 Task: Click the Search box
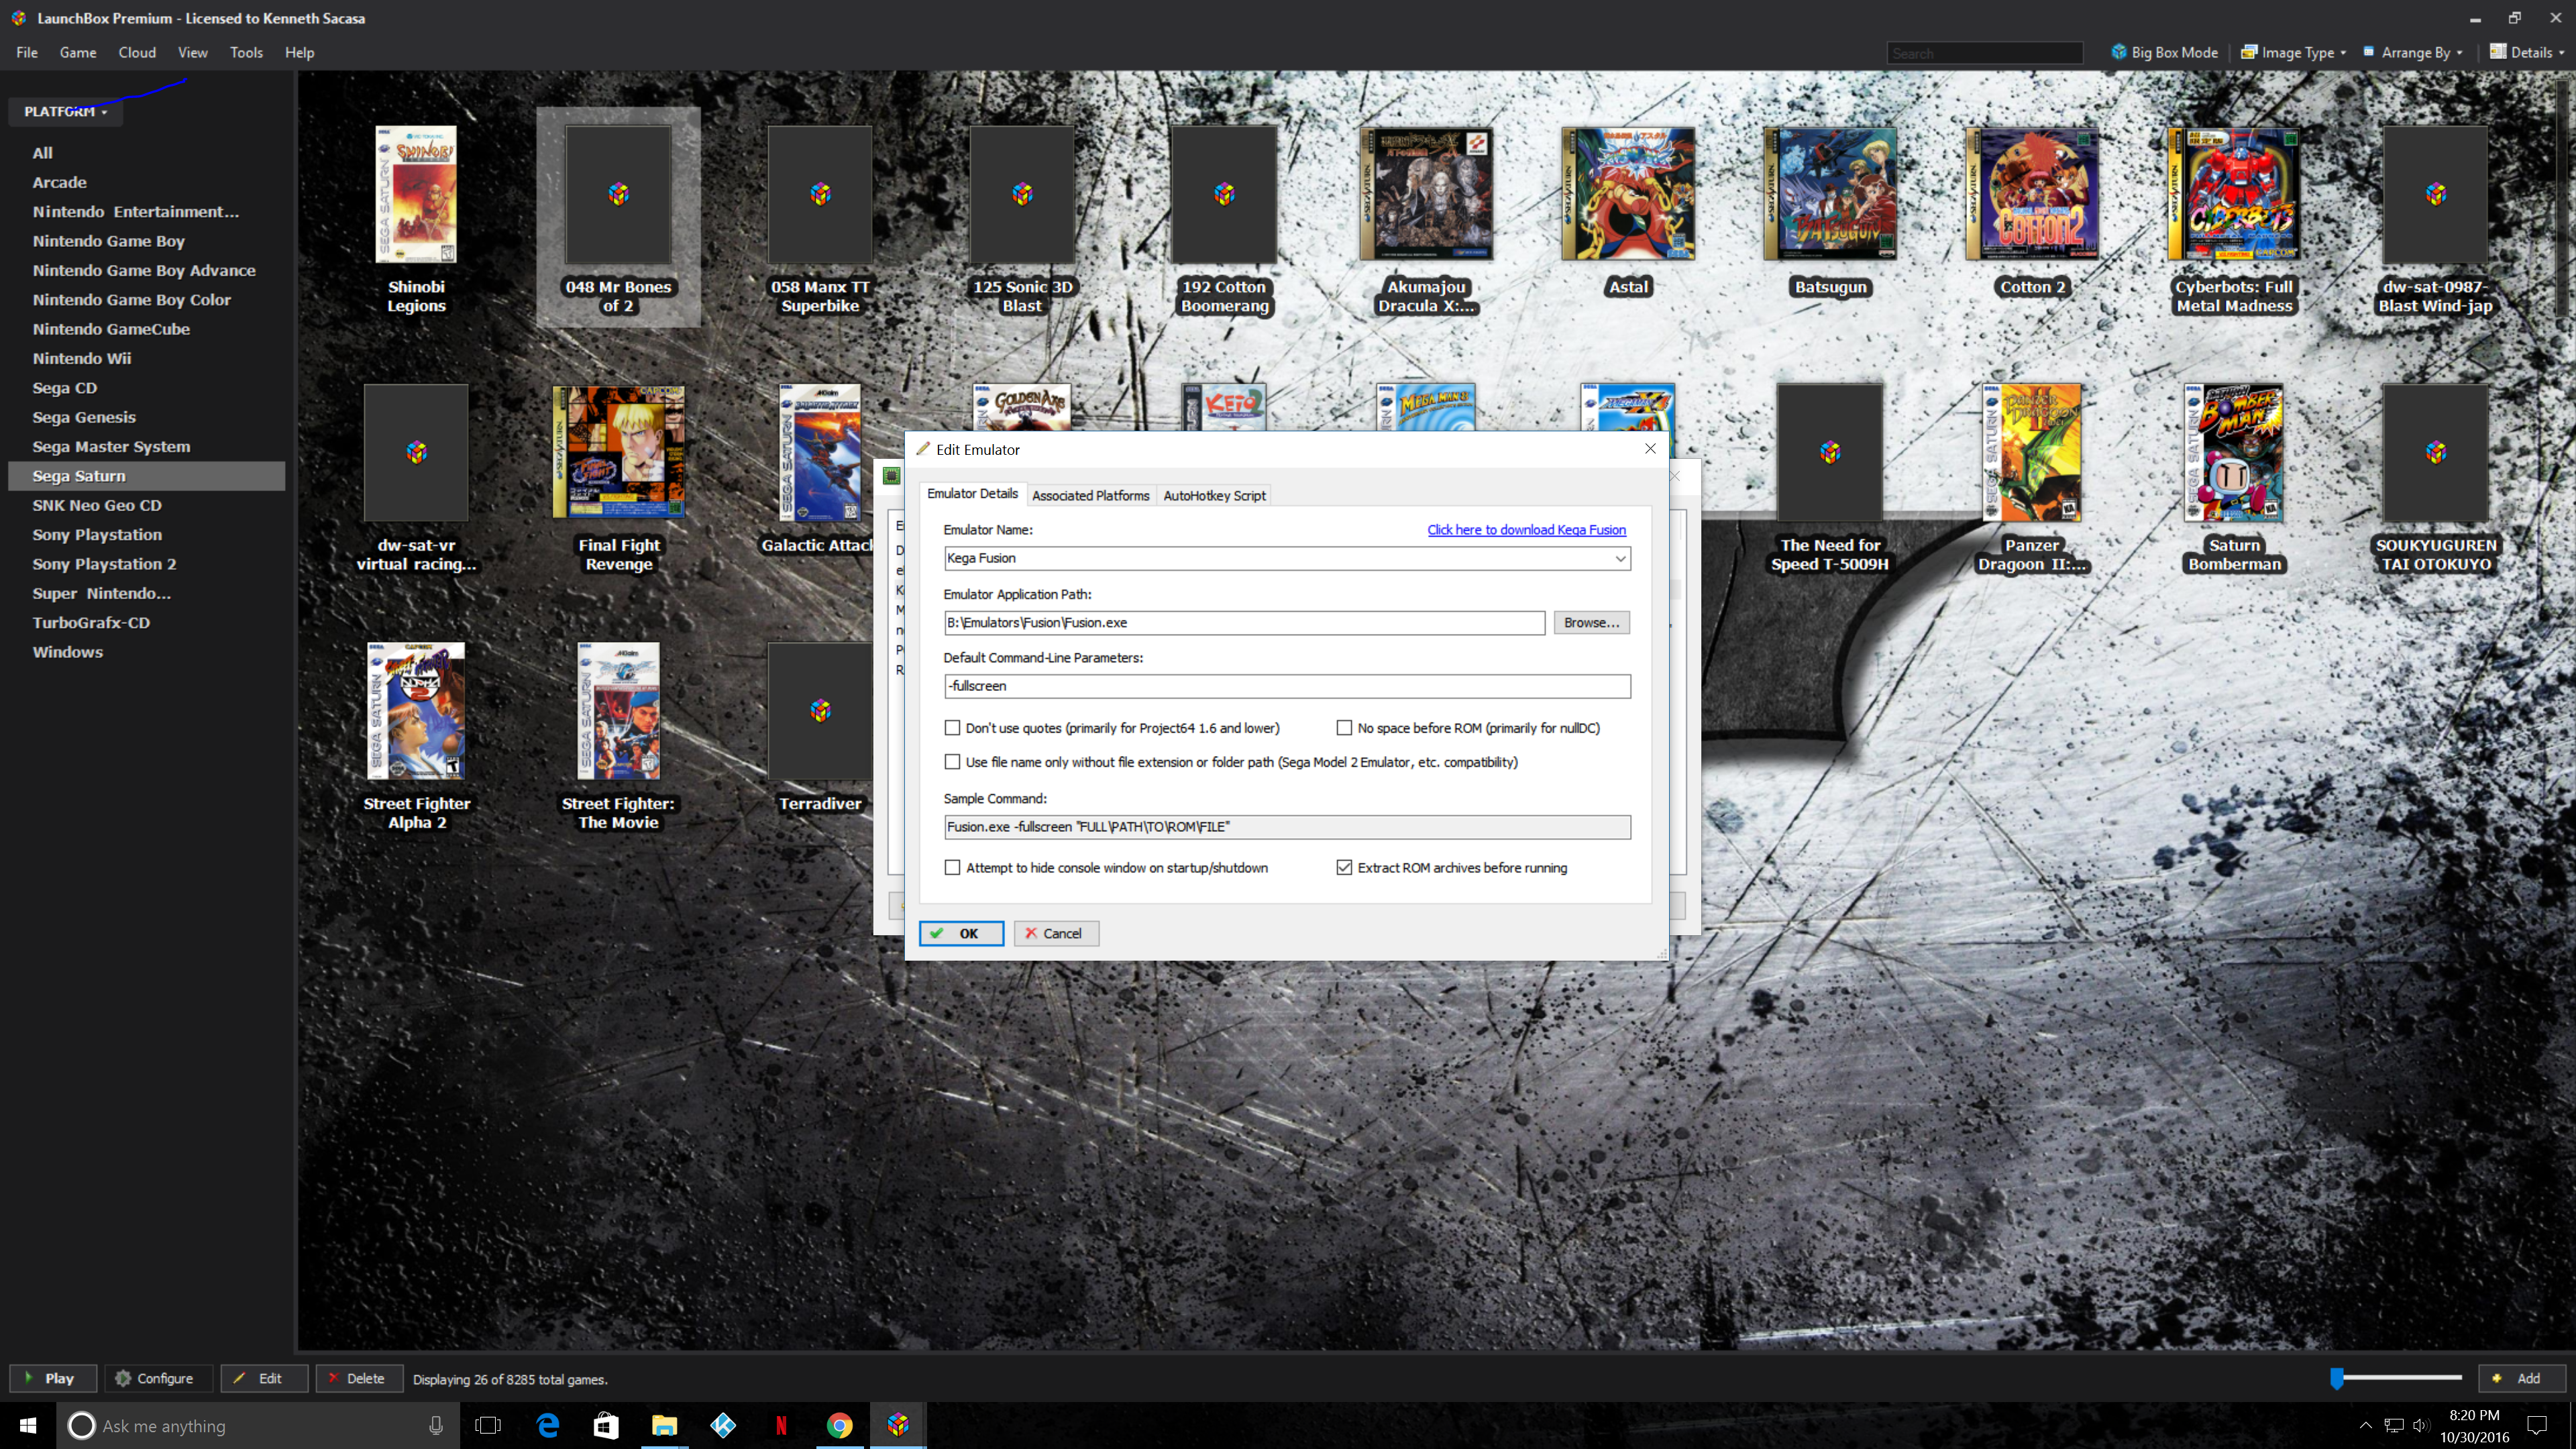click(1984, 53)
